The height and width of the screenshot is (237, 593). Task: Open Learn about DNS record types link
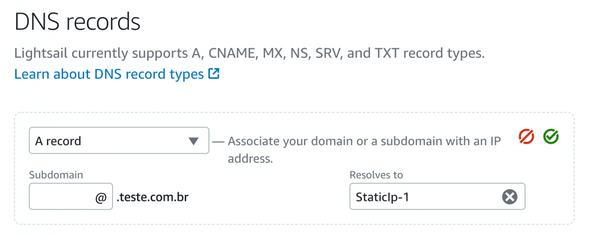[x=109, y=74]
